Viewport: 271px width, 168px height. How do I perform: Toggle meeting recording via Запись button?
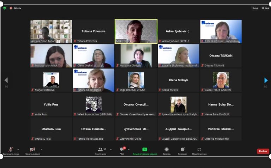tap(167, 151)
